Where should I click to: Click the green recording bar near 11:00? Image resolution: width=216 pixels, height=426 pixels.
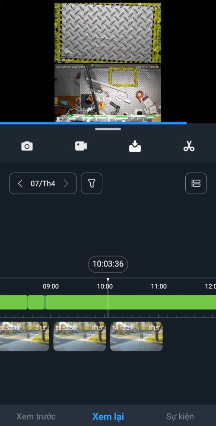(x=159, y=302)
